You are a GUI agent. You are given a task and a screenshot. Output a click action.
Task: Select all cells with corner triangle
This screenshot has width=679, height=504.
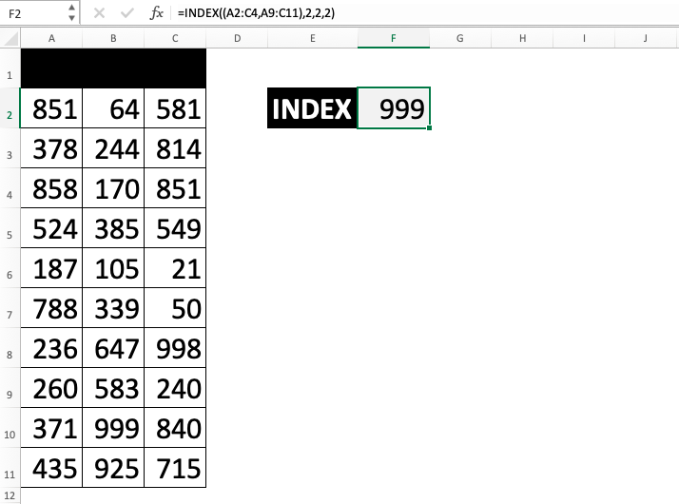[x=10, y=39]
